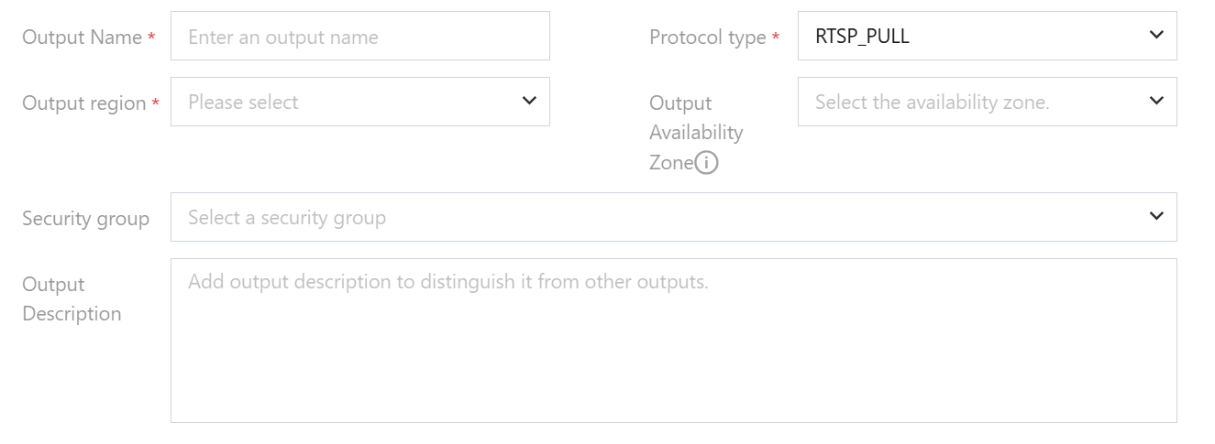Click the info icon beside Availability Zone
Screen dimensions: 1215x444
pos(706,163)
